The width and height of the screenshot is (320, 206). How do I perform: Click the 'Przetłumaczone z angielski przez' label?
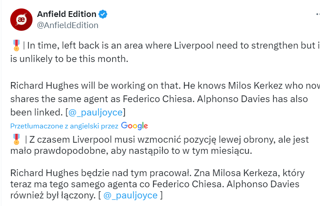(x=64, y=126)
